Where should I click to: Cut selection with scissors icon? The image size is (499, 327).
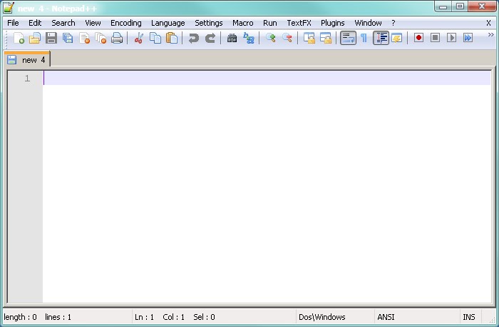click(x=139, y=38)
